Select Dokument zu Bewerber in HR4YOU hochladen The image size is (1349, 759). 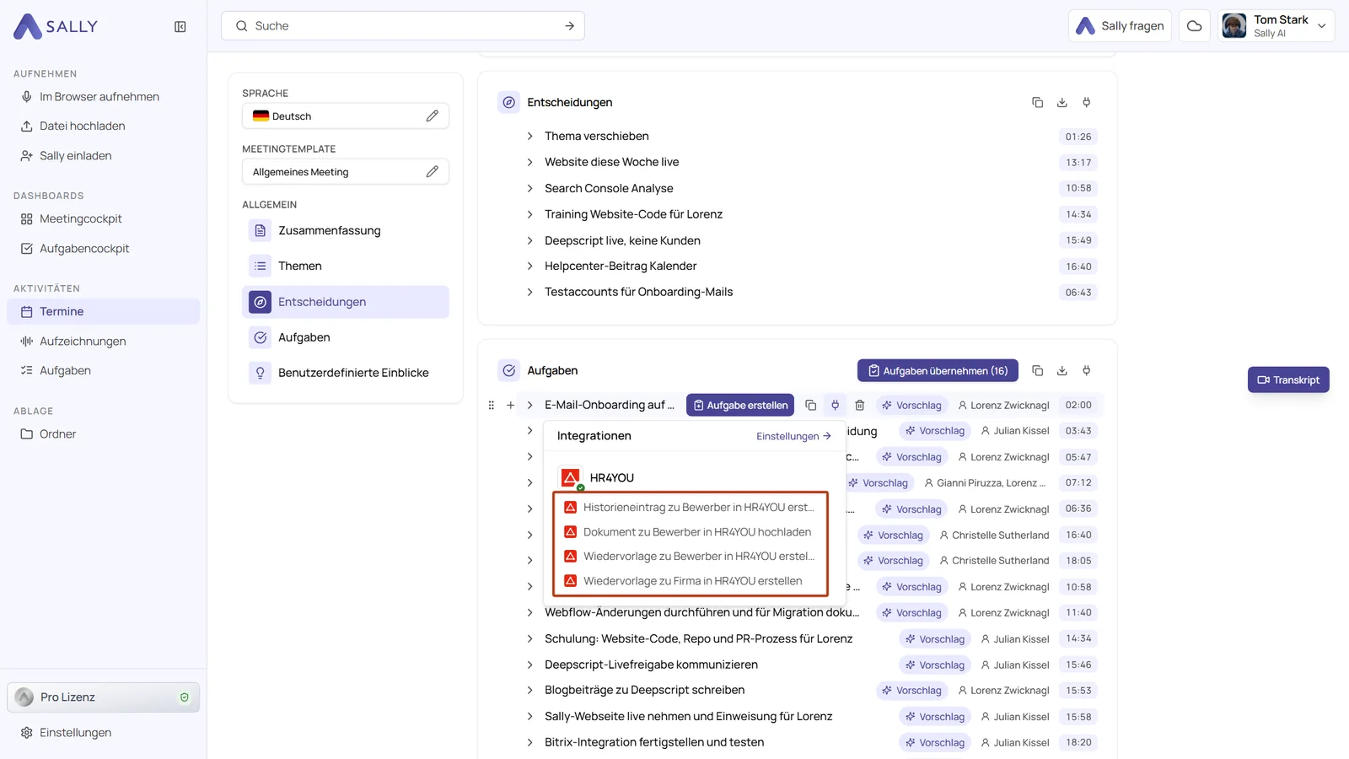pyautogui.click(x=690, y=532)
